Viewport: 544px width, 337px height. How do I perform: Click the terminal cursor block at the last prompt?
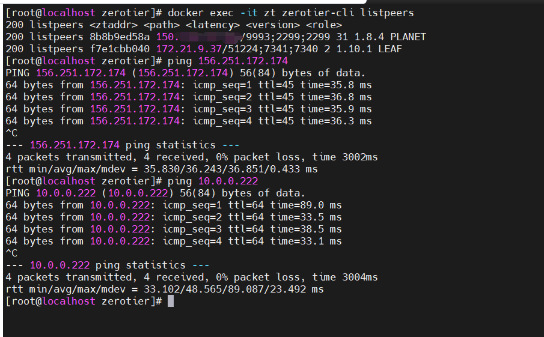(x=171, y=301)
